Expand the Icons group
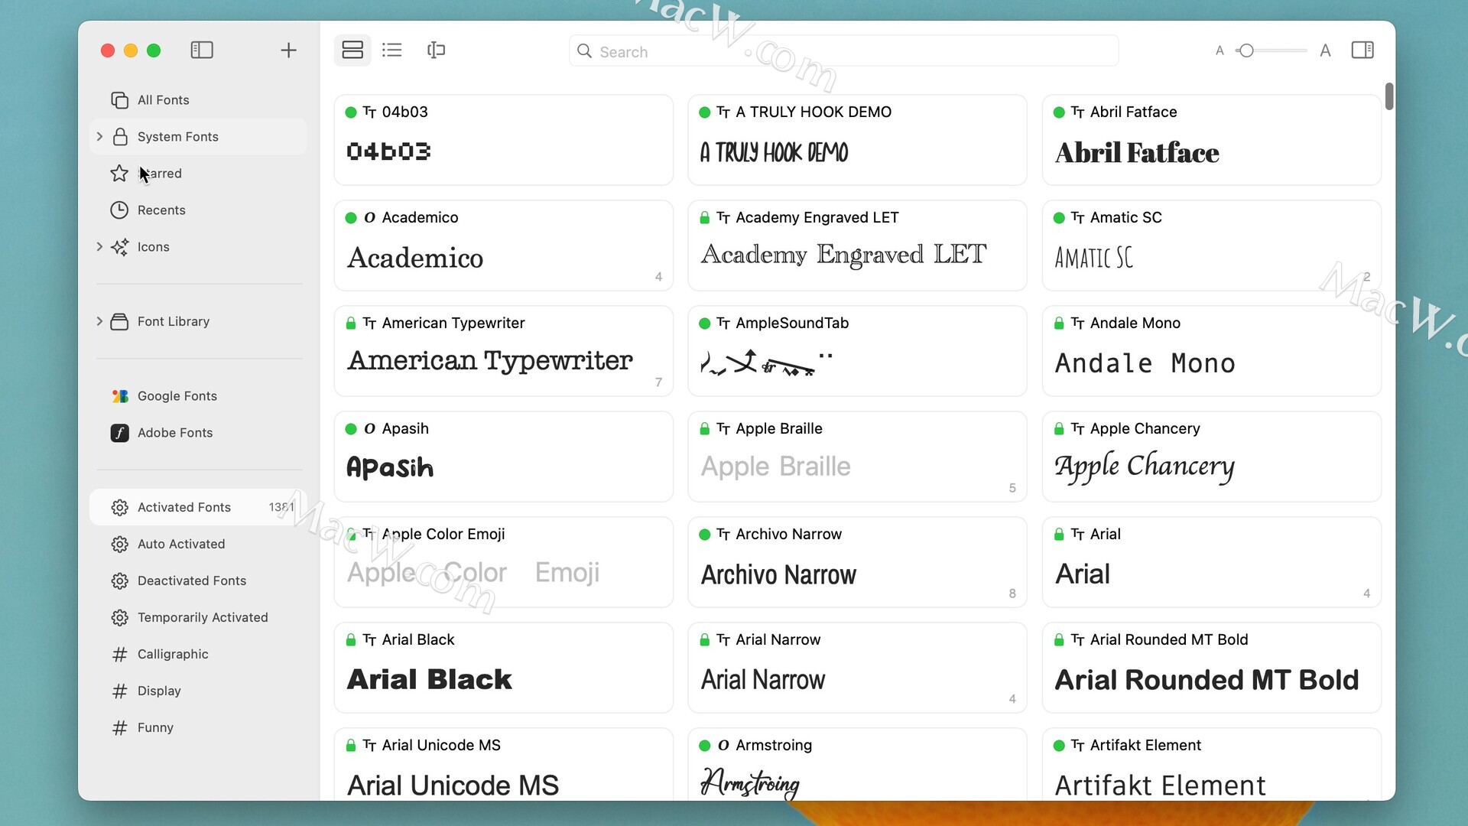Viewport: 1468px width, 826px height. (99, 247)
